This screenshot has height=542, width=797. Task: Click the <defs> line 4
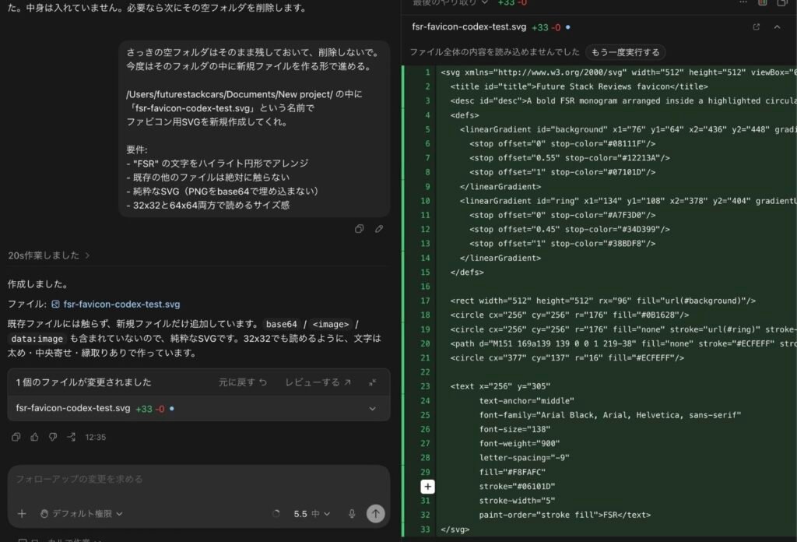[464, 115]
